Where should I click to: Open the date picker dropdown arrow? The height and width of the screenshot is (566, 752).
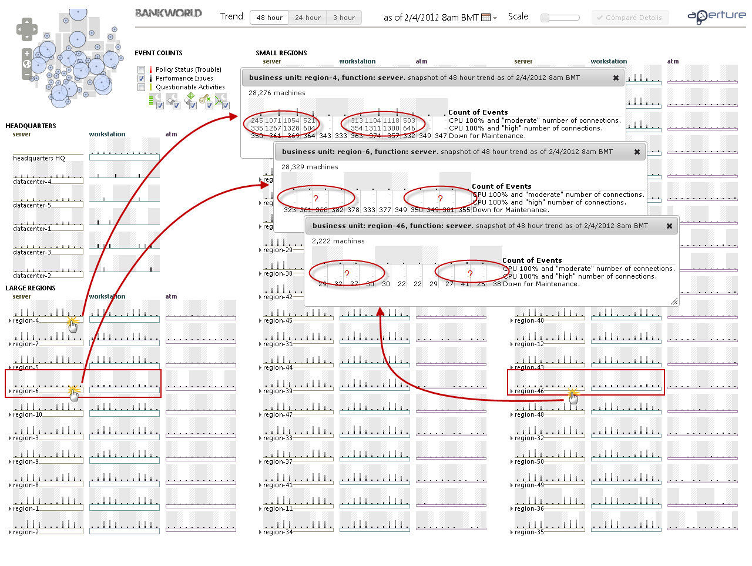coord(495,18)
